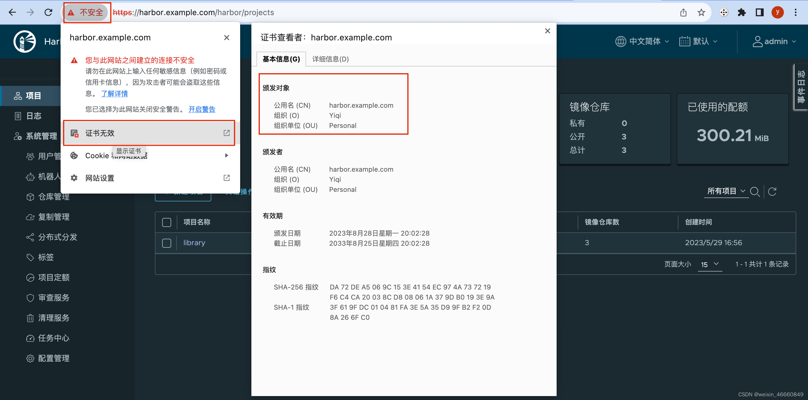The height and width of the screenshot is (400, 808).
Task: Check the library project row checkbox
Action: [x=167, y=243]
